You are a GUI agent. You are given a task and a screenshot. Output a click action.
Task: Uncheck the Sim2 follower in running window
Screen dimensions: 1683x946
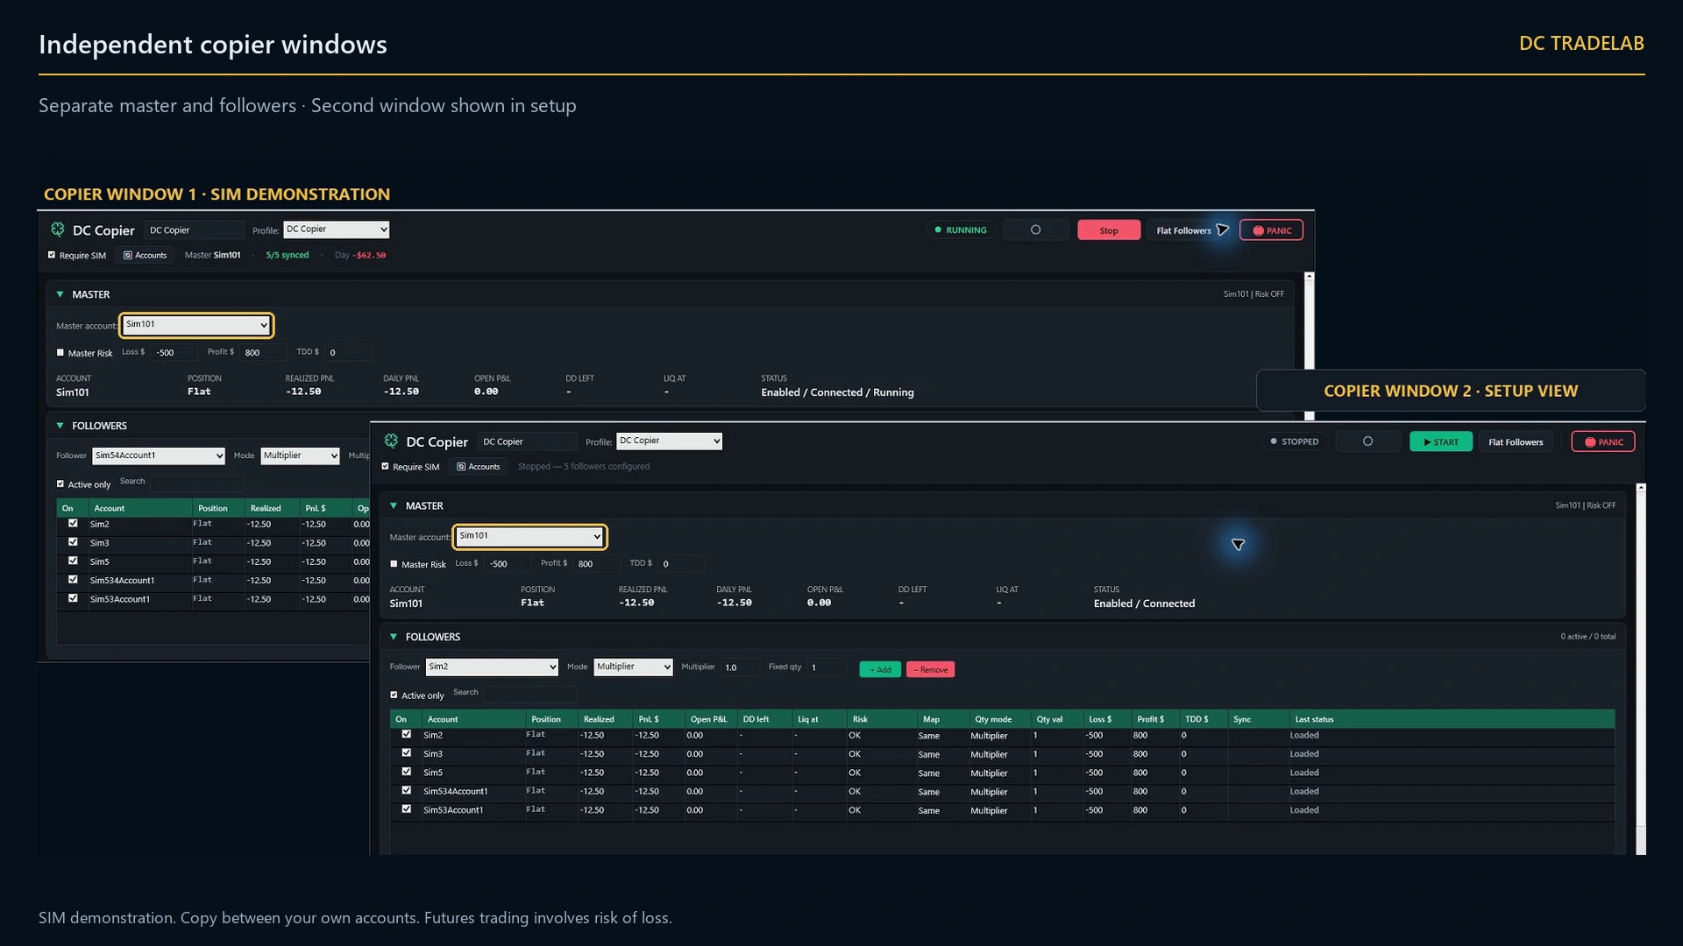[73, 523]
